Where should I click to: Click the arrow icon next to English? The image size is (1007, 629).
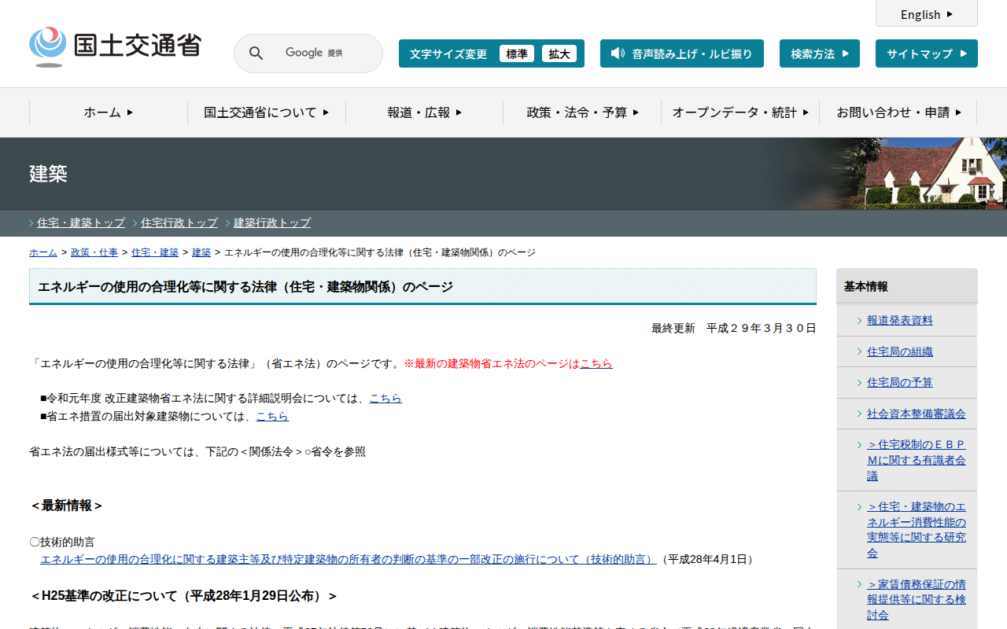click(x=950, y=14)
